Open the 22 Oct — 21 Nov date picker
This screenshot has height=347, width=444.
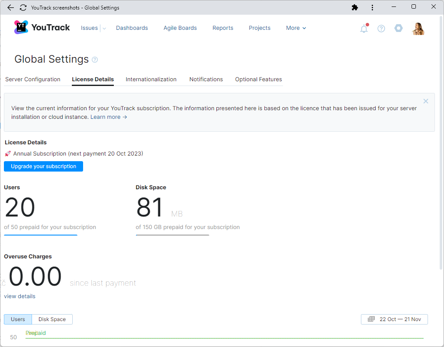click(x=394, y=319)
